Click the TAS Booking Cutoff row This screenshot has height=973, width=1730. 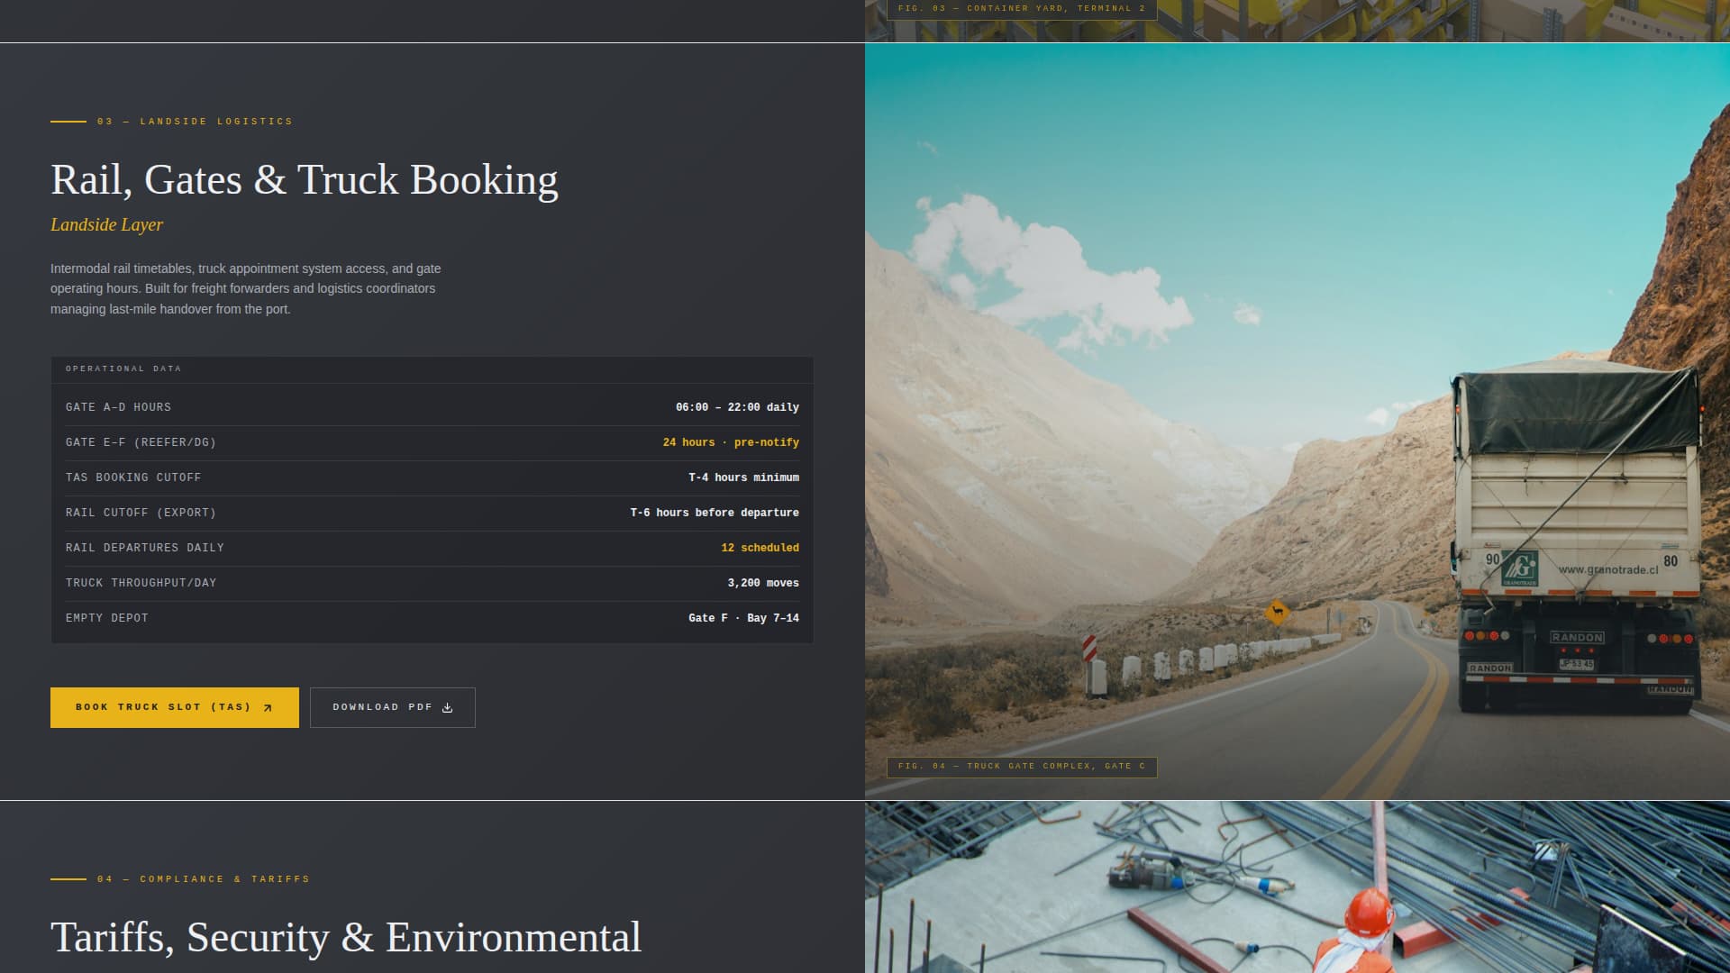432,477
